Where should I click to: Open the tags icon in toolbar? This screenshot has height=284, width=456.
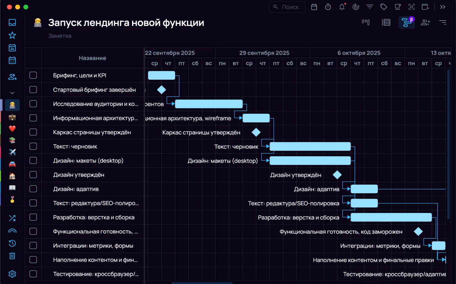(384, 7)
